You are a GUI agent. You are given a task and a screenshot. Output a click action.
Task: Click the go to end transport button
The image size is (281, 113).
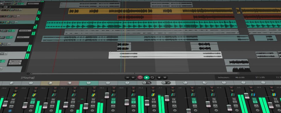pos(133,78)
